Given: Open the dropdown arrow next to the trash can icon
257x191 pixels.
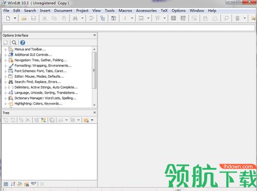Looking at the screenshot, I should (x=245, y=18).
